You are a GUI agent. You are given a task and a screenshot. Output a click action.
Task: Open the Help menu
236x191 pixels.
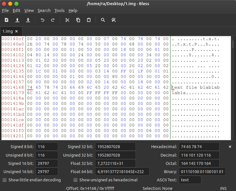point(73,11)
